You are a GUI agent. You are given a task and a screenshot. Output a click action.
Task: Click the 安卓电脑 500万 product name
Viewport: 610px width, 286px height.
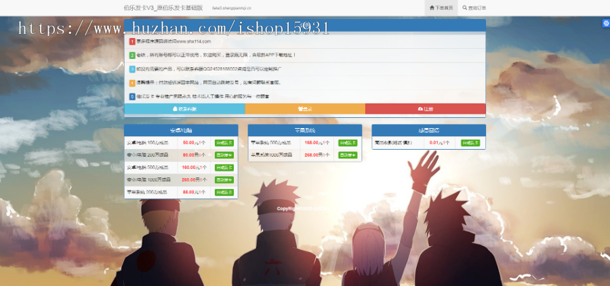[148, 167]
